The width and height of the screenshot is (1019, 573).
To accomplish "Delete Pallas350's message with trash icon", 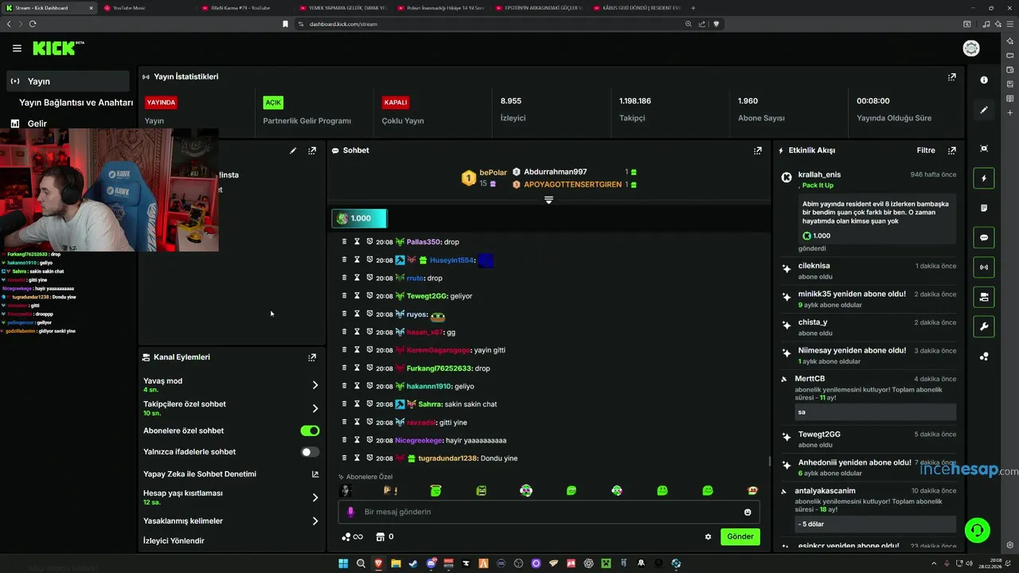I will coord(344,241).
